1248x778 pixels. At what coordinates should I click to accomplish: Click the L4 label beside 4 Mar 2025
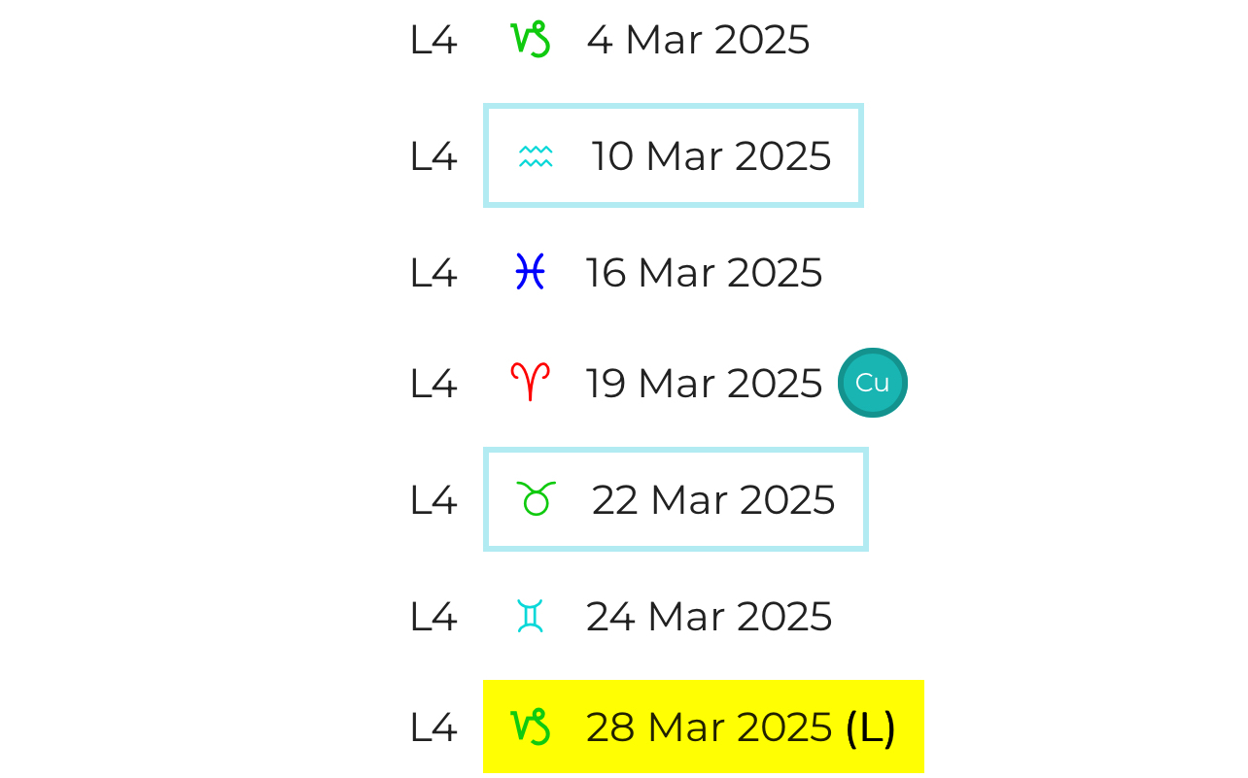pyautogui.click(x=433, y=41)
